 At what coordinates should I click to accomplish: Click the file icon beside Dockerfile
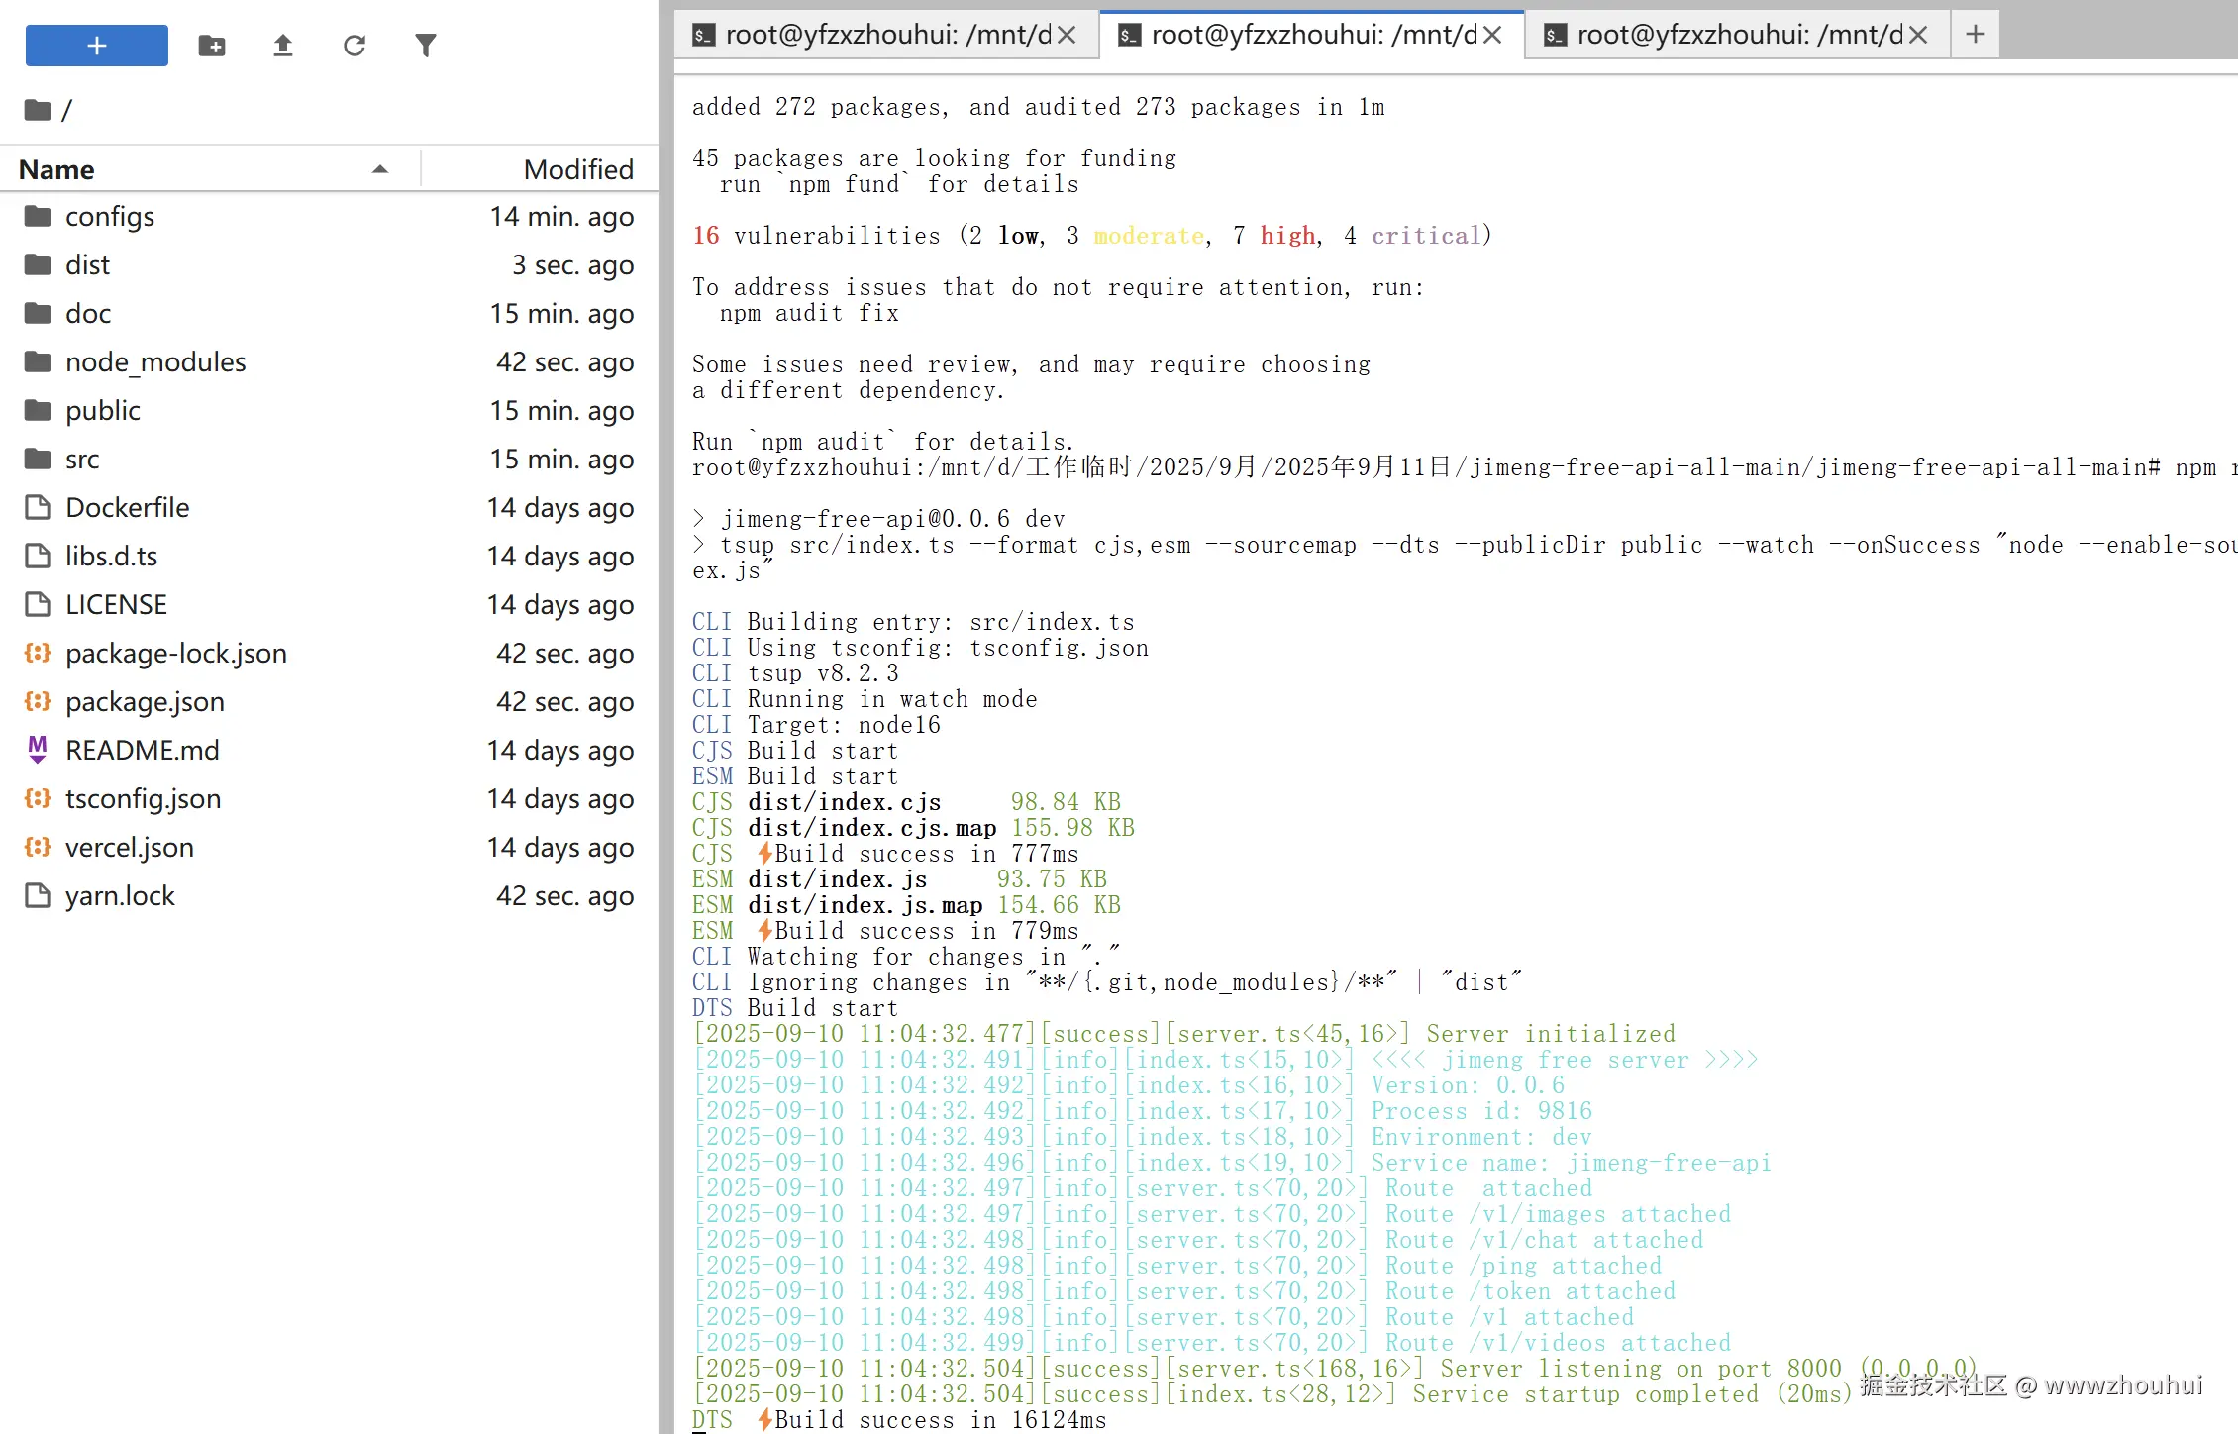point(38,507)
